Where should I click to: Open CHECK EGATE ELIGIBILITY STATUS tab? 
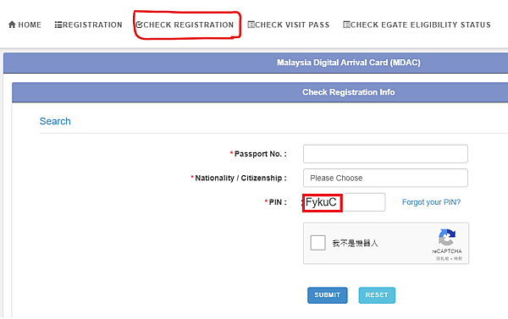pos(417,25)
